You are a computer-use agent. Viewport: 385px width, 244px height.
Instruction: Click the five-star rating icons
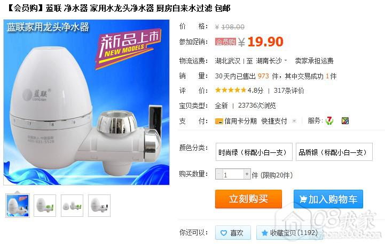click(231, 90)
